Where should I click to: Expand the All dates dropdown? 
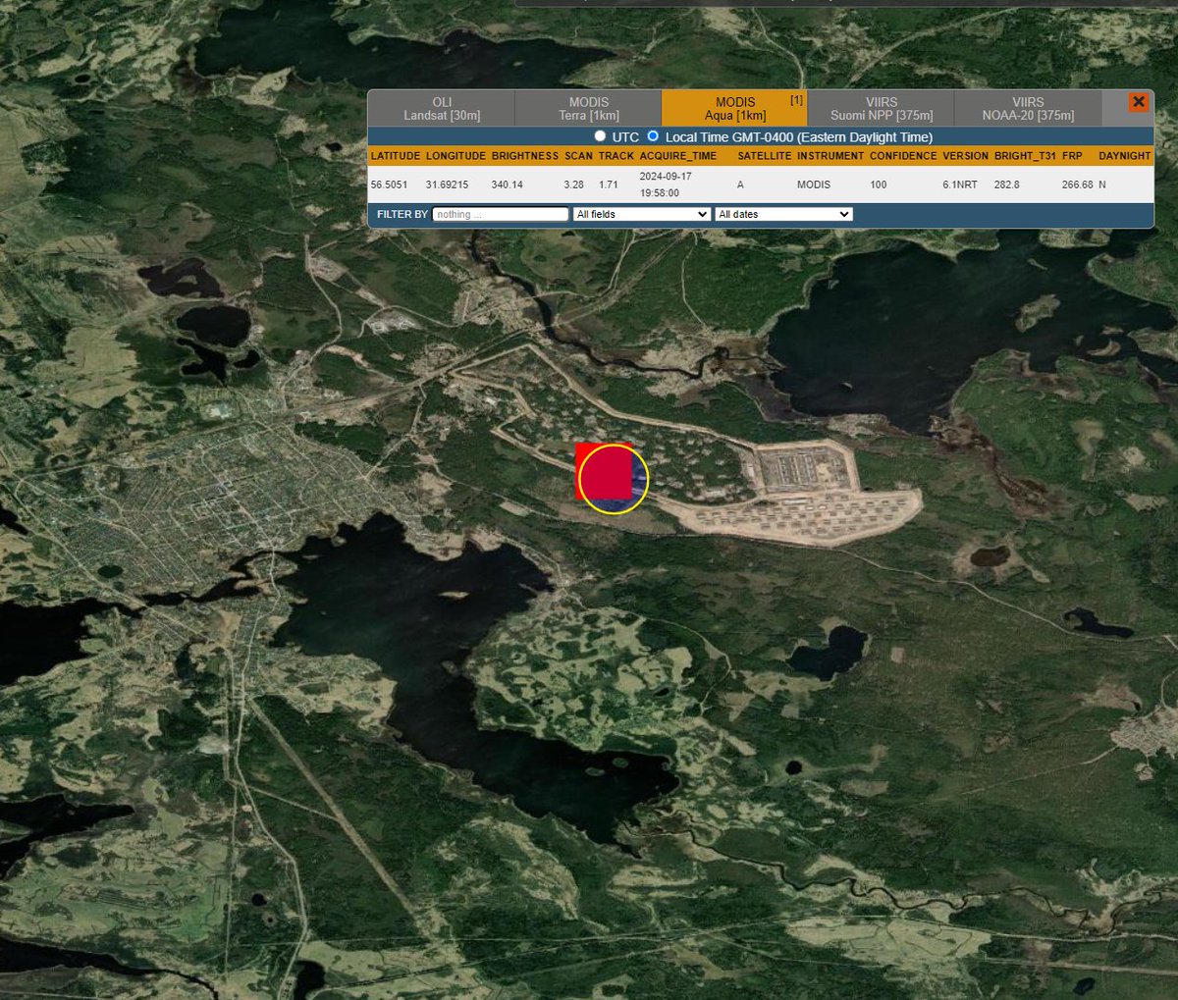coord(783,214)
